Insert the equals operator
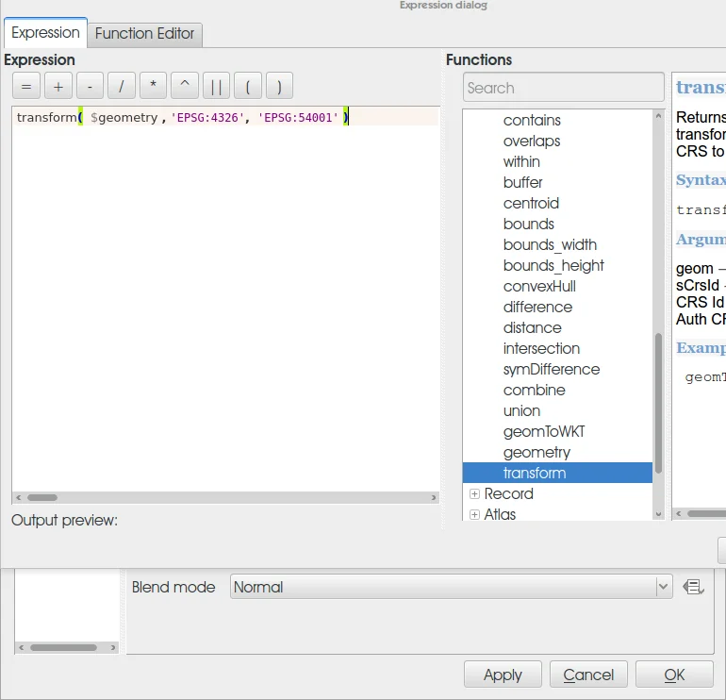Image resolution: width=726 pixels, height=700 pixels. pyautogui.click(x=26, y=87)
